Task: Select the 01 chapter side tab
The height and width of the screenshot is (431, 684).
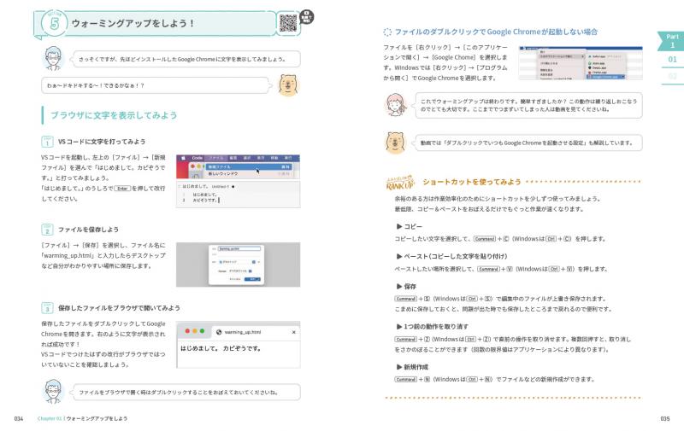Action: 672,60
